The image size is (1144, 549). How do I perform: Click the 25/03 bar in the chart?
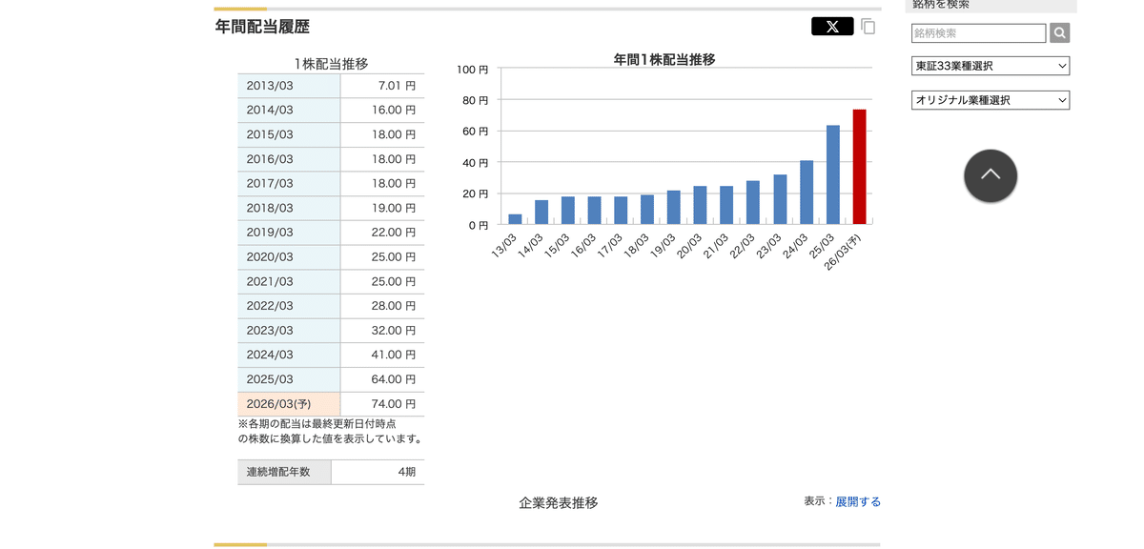(832, 174)
